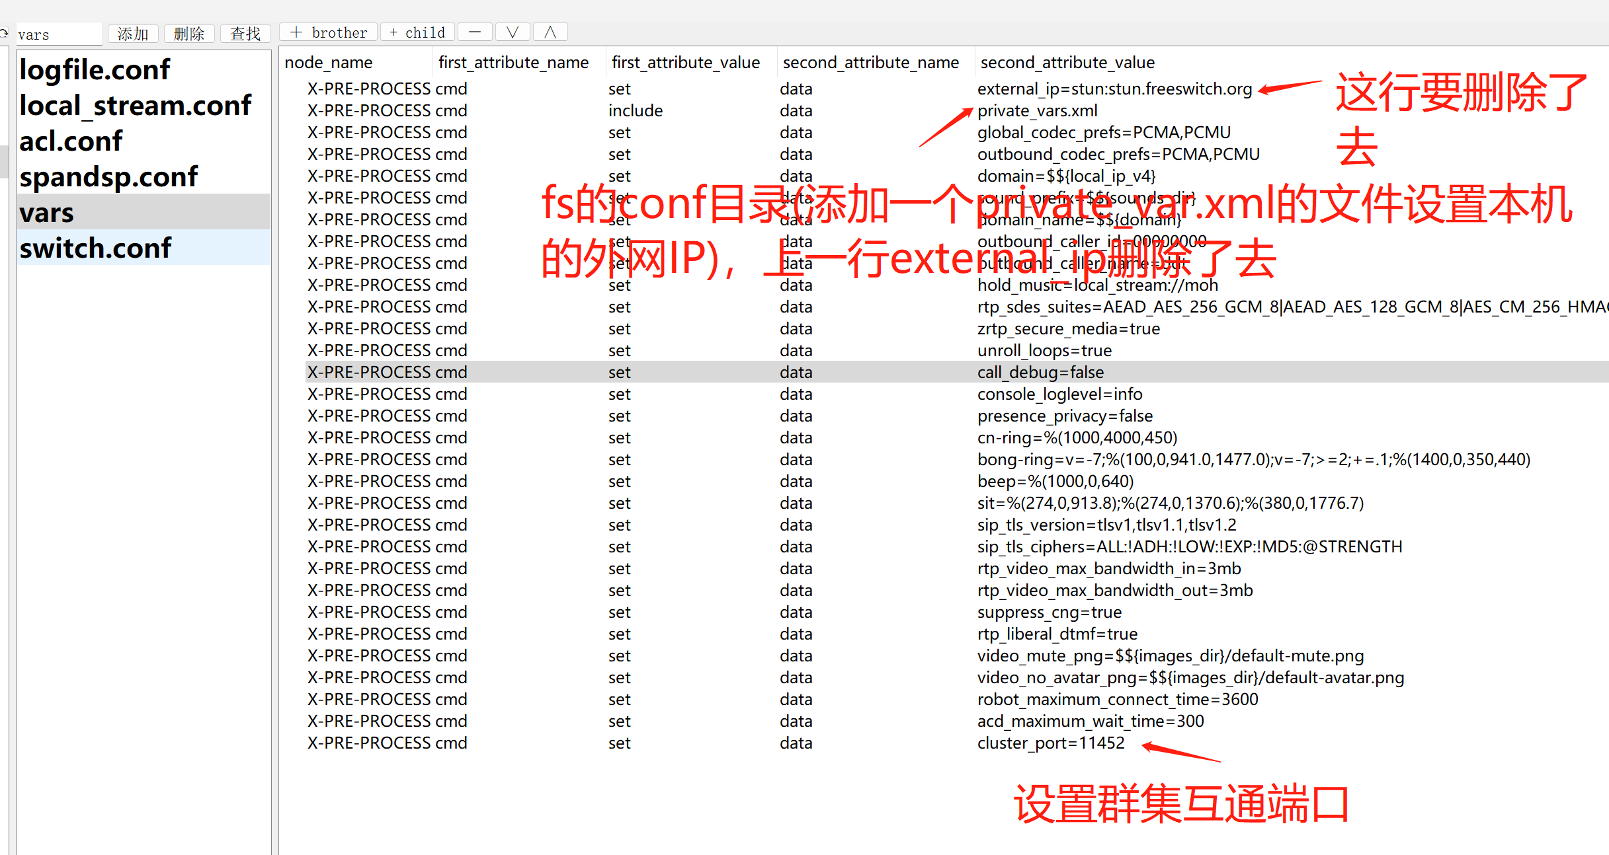
Task: Select console_loglevel=info value
Action: tap(1060, 394)
